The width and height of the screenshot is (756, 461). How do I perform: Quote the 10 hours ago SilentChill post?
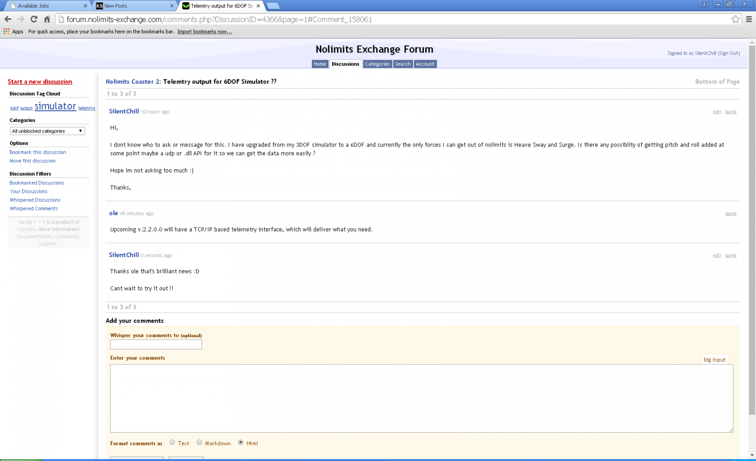pos(730,112)
